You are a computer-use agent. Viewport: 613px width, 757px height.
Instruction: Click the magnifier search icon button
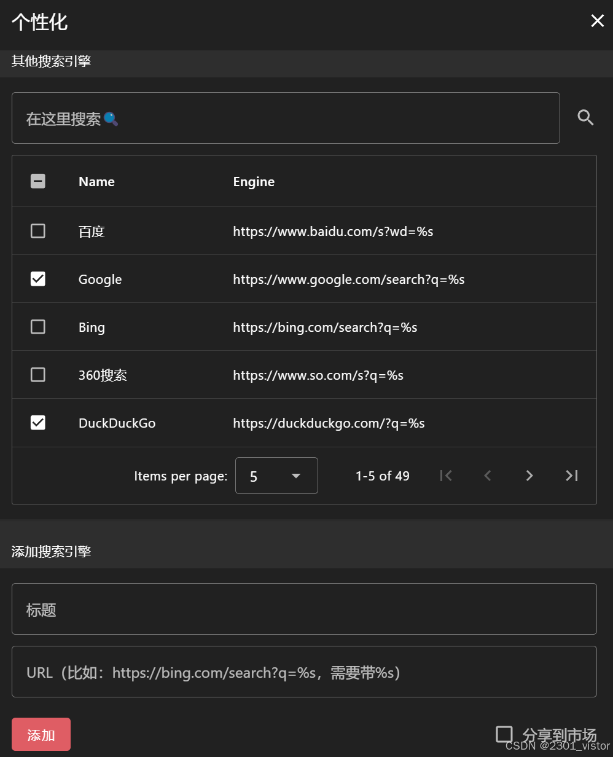(x=585, y=118)
